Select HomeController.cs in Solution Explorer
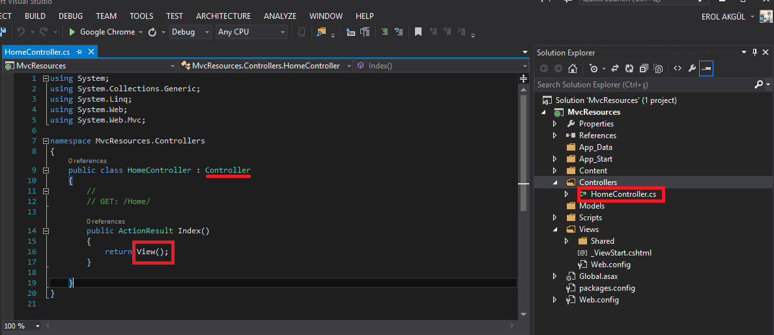This screenshot has height=335, width=774. pyautogui.click(x=623, y=194)
